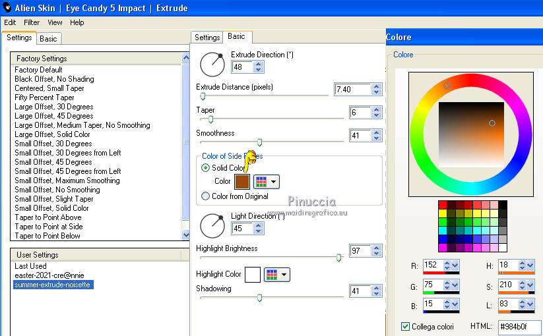Open the S value slider dropdown
543x336 pixels.
530,285
